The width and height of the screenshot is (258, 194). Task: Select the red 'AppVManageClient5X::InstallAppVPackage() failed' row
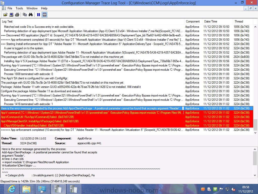[x=127, y=121]
